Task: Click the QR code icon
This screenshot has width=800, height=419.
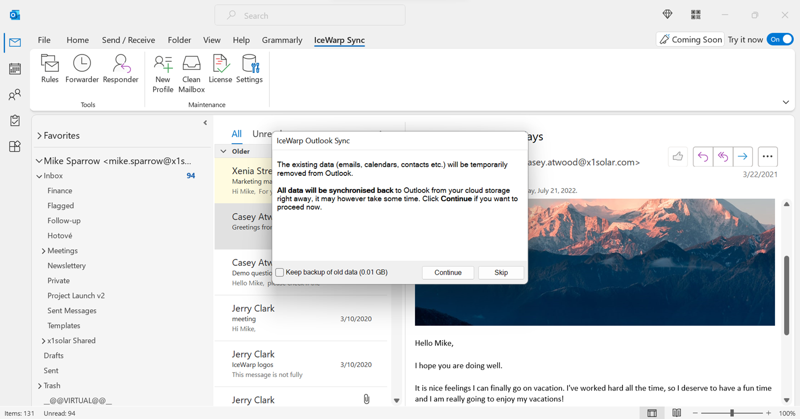Action: pos(695,14)
